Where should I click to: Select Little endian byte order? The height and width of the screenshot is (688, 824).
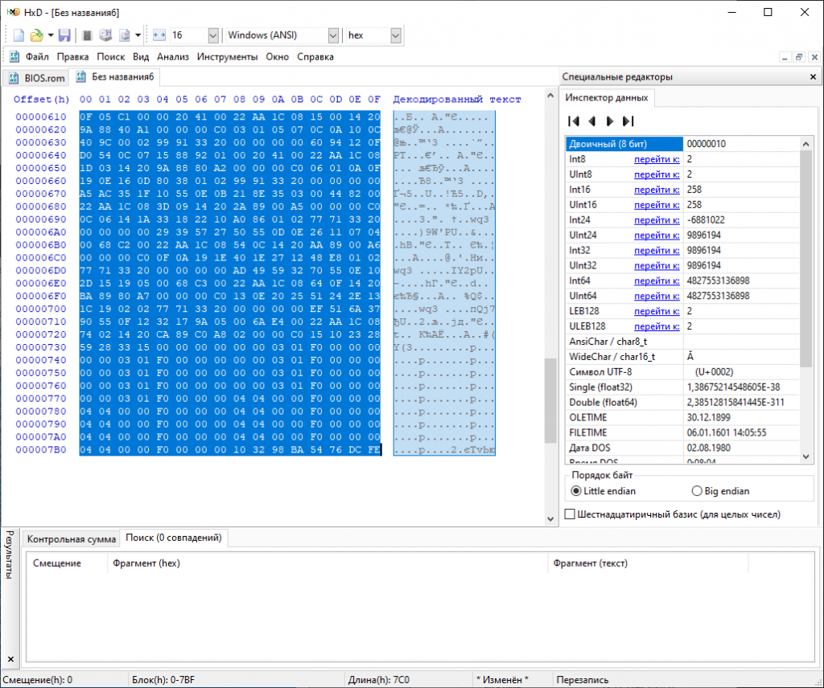tap(604, 491)
